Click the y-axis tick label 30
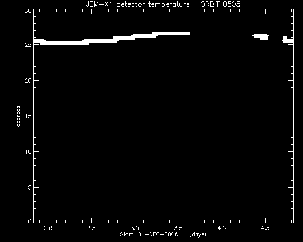This screenshot has height=242, width=303. point(28,11)
